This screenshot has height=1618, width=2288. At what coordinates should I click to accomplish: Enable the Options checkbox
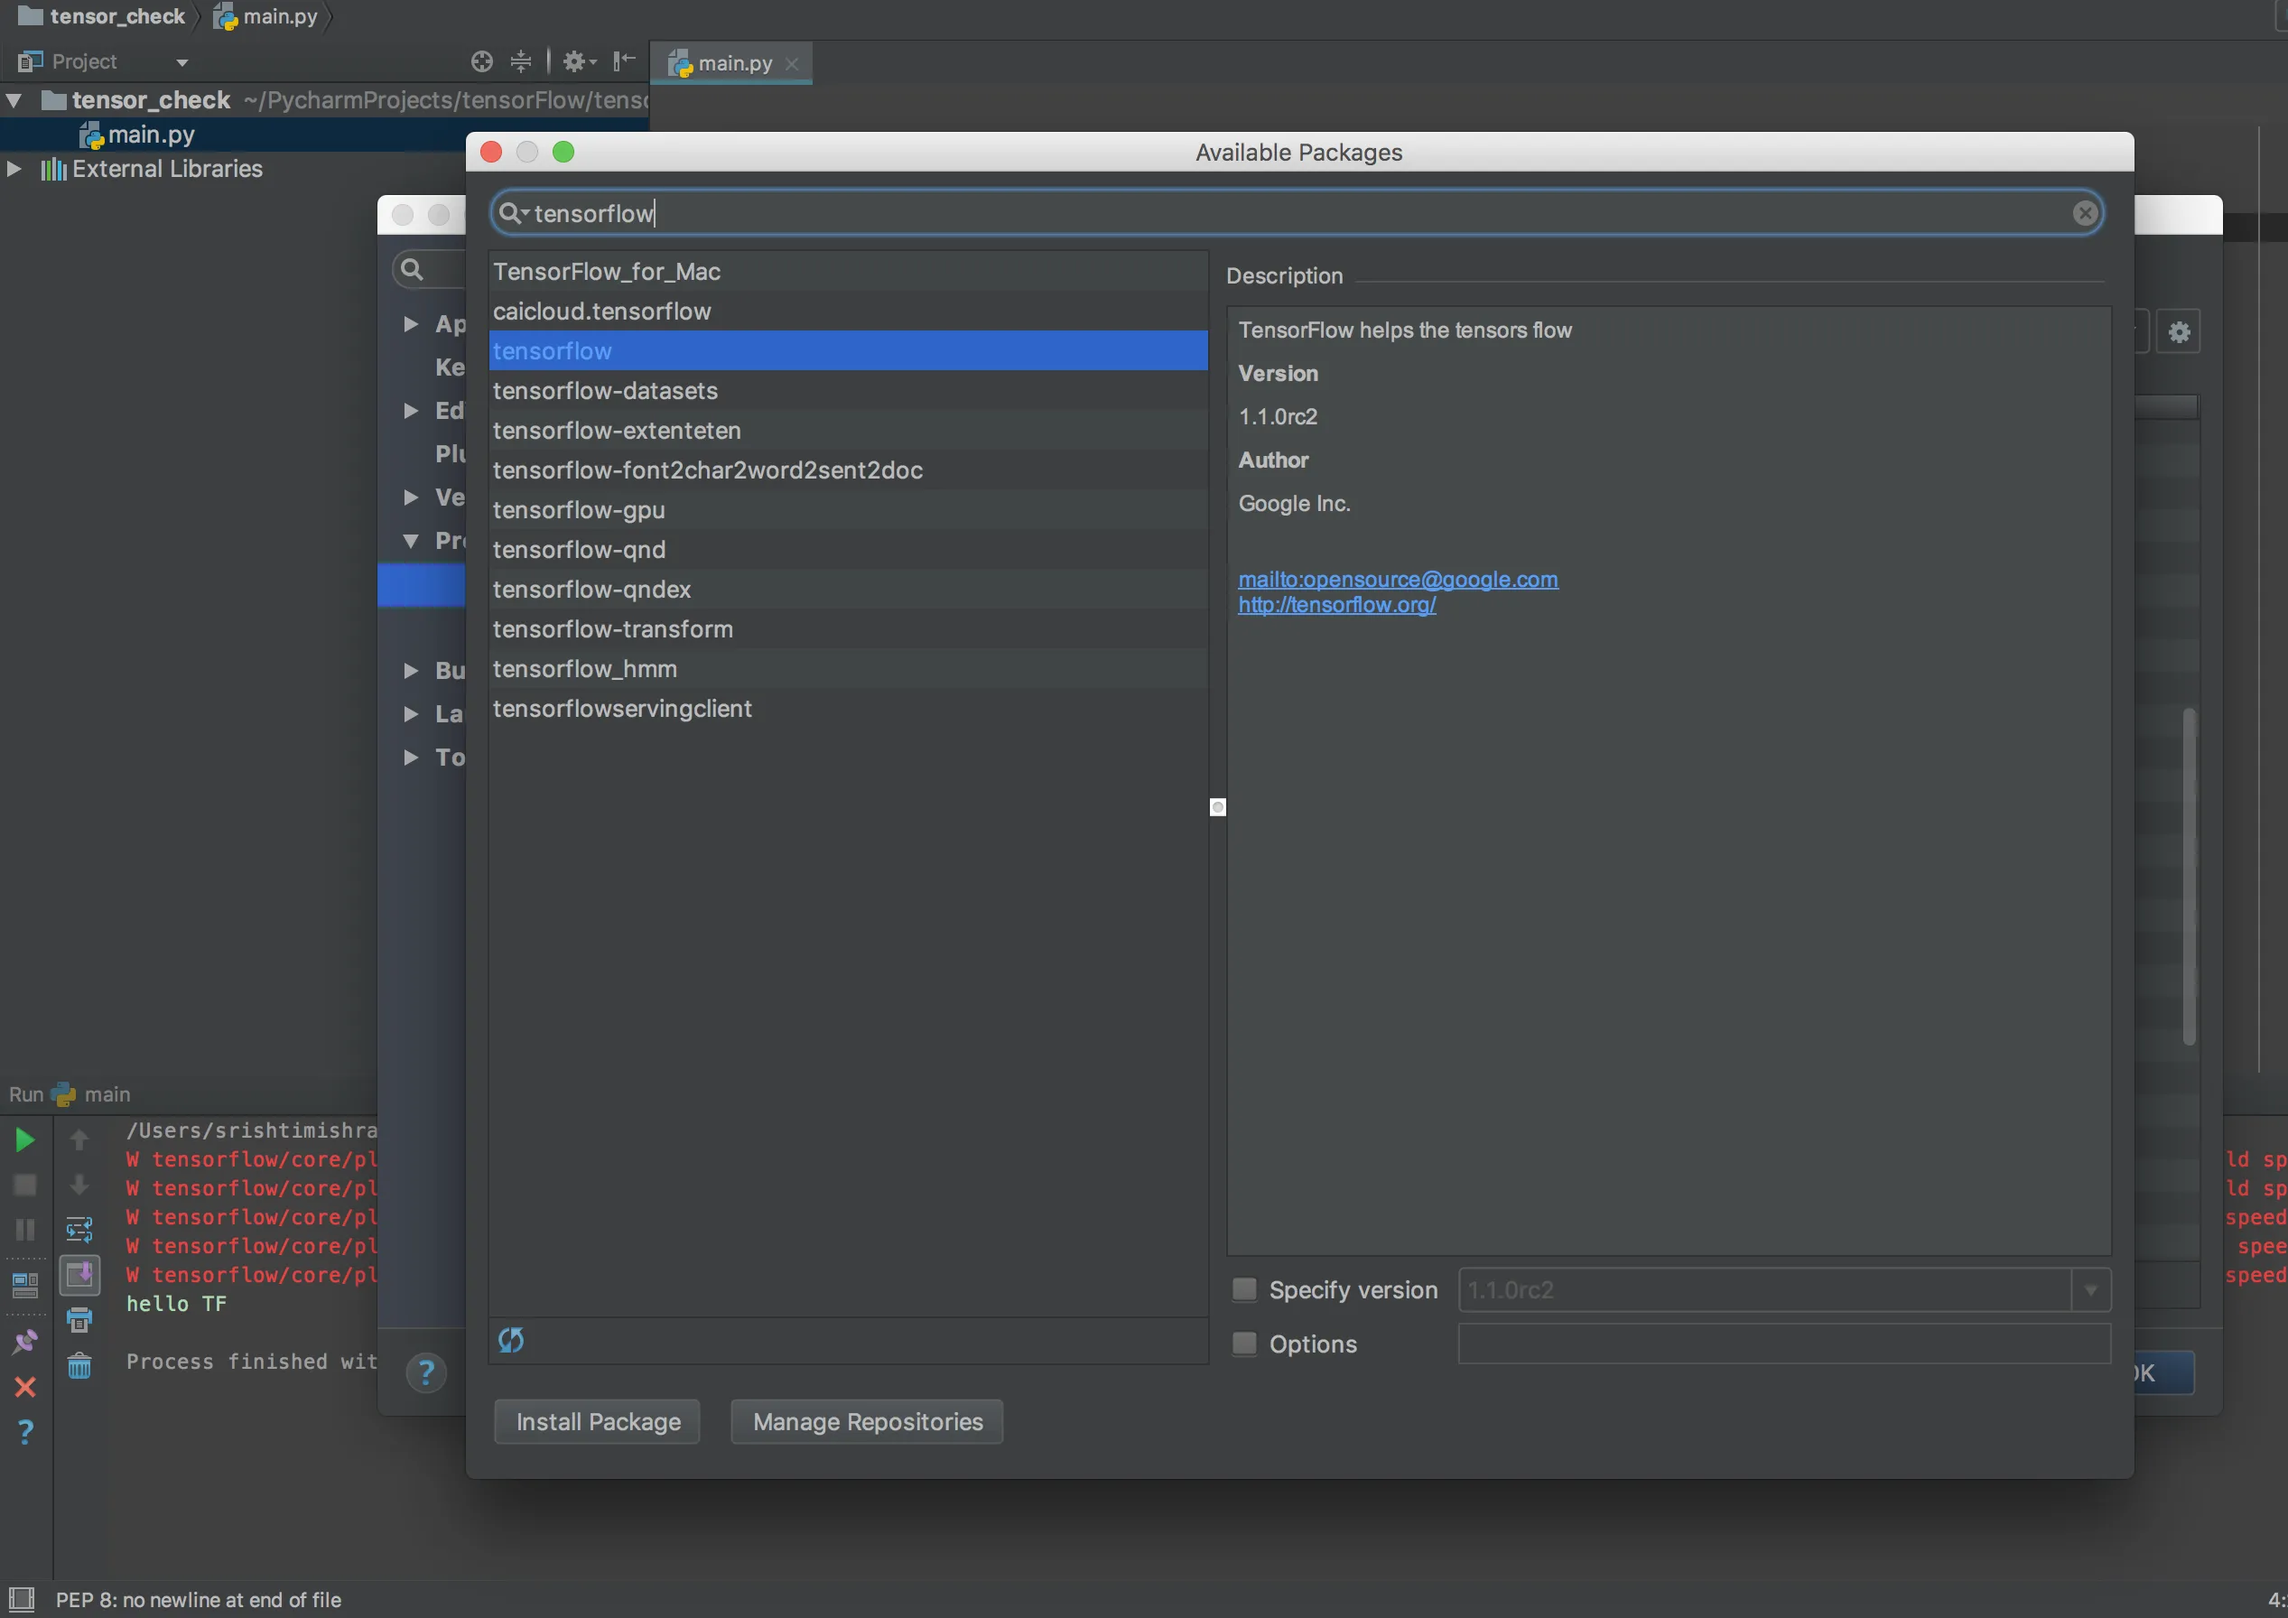(1244, 1343)
